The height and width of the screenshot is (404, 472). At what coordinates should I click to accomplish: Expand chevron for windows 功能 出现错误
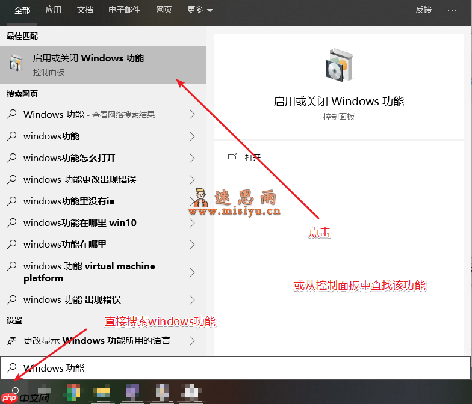pyautogui.click(x=192, y=299)
